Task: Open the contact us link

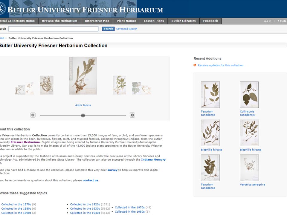Action: click(90, 180)
